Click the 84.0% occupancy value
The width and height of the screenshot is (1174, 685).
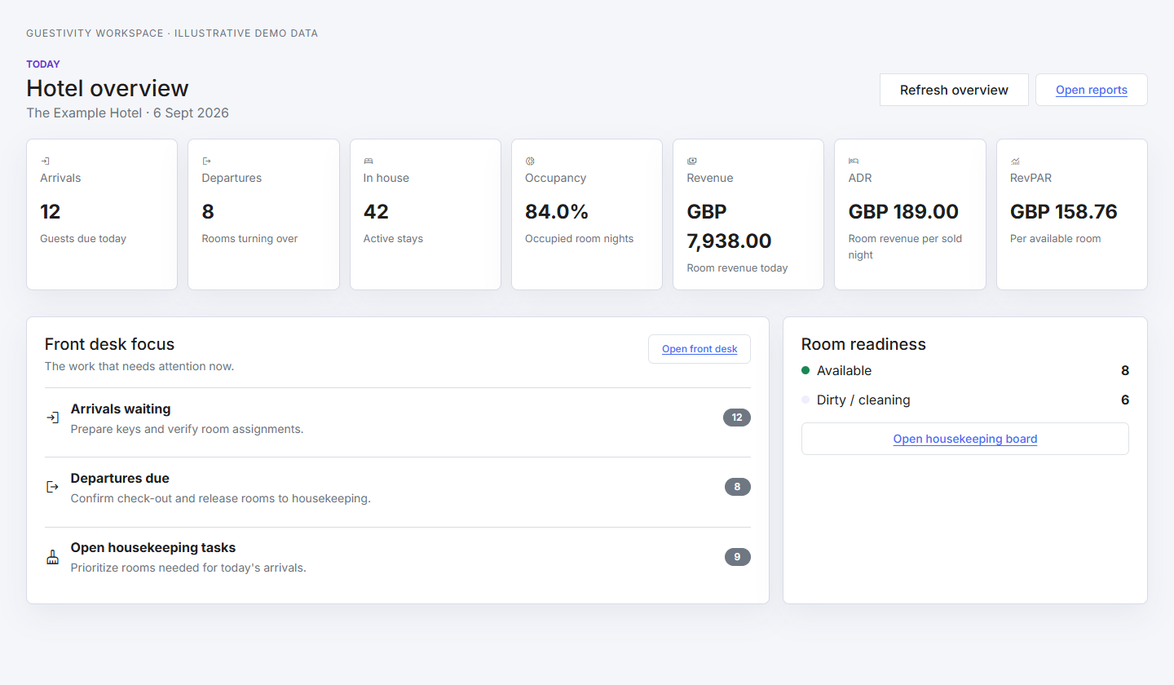coord(557,212)
